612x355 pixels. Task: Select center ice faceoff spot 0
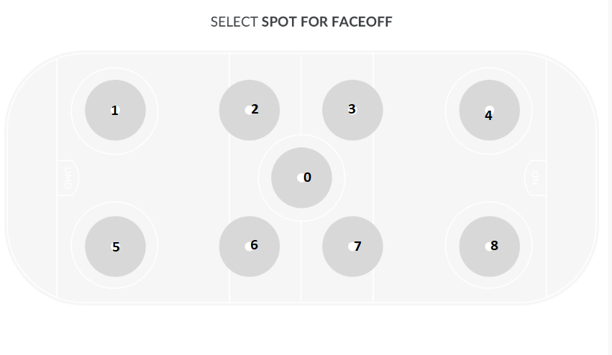302,177
